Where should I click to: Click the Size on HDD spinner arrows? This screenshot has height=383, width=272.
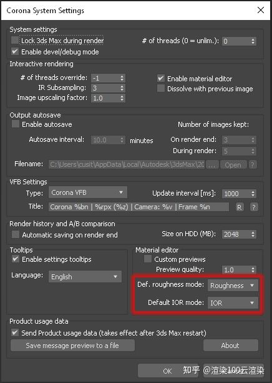coord(253,234)
